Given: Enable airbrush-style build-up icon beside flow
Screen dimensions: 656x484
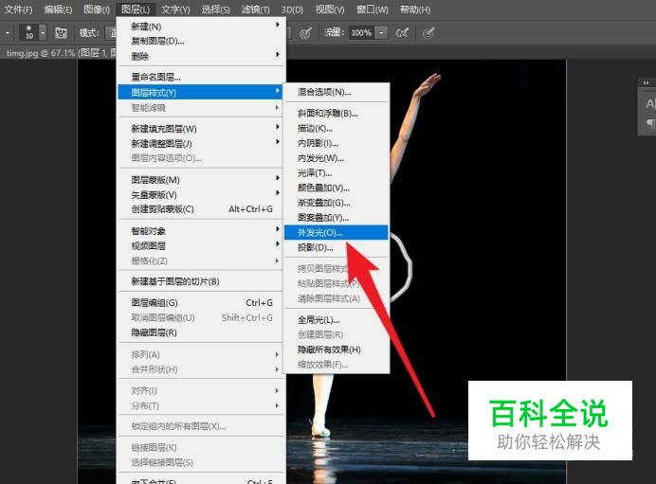Looking at the screenshot, I should pyautogui.click(x=403, y=32).
